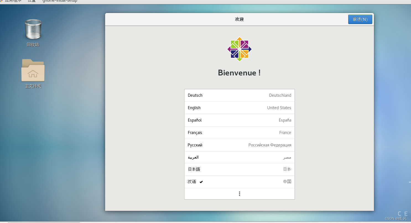Select English United States language

pos(240,108)
